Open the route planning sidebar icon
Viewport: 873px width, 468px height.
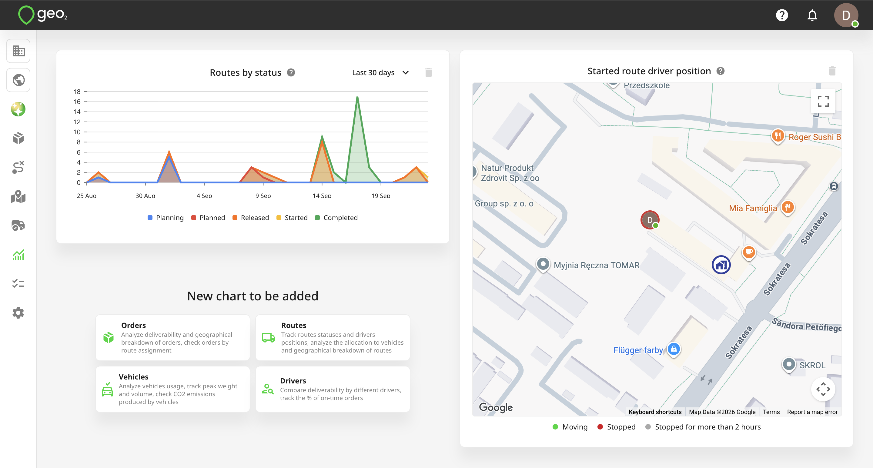18,167
